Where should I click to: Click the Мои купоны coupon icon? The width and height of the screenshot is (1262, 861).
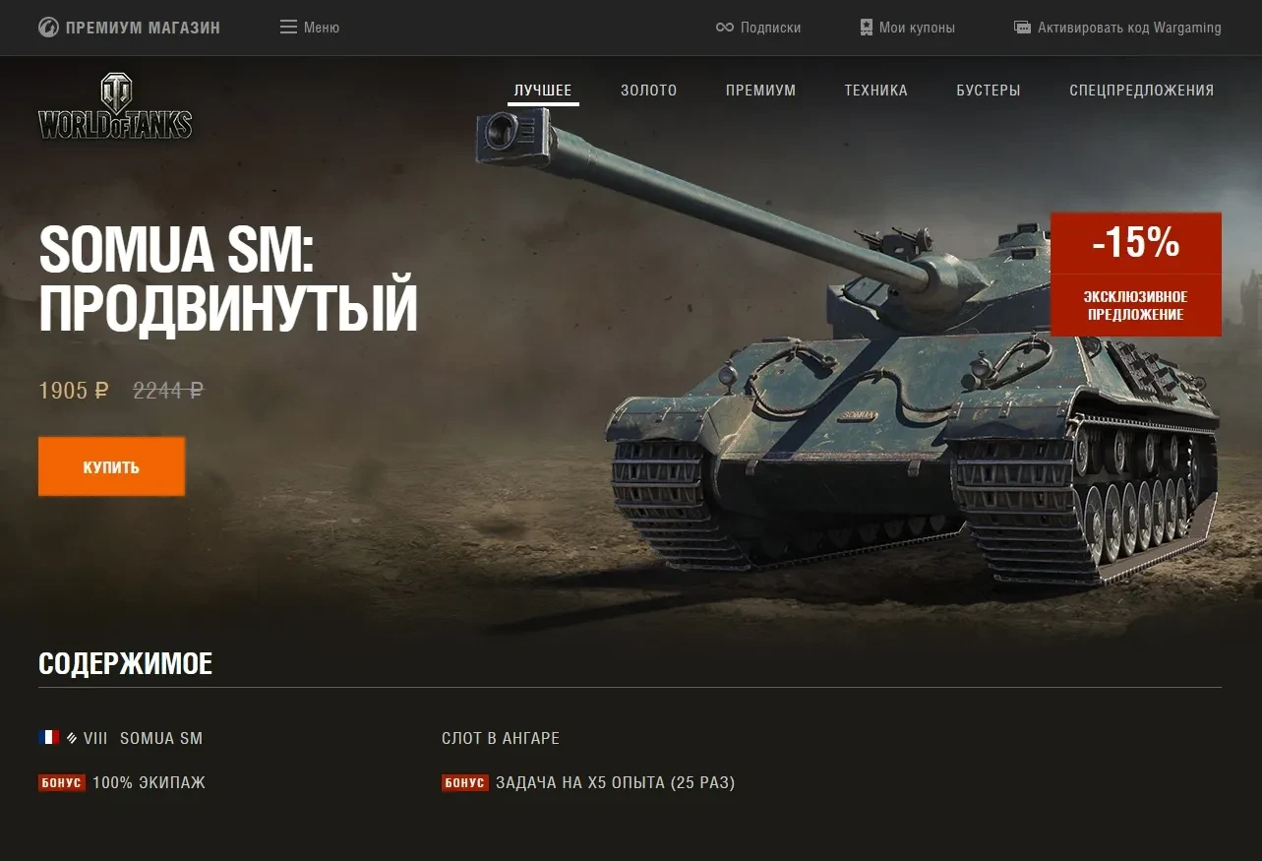867,28
